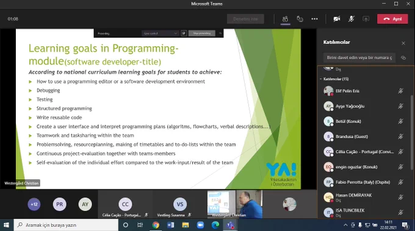Select participant Fabio Perrotta (Italy)
This screenshot has height=231, width=415.
point(364,182)
